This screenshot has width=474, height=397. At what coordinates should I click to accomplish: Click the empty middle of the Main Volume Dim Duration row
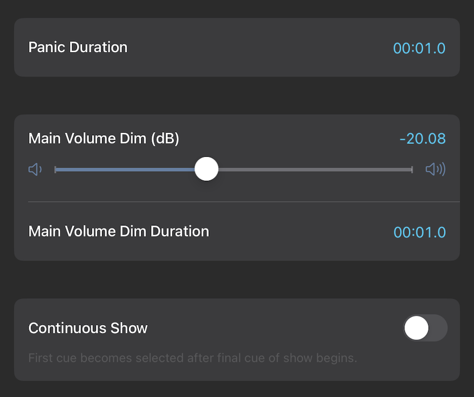pos(301,232)
